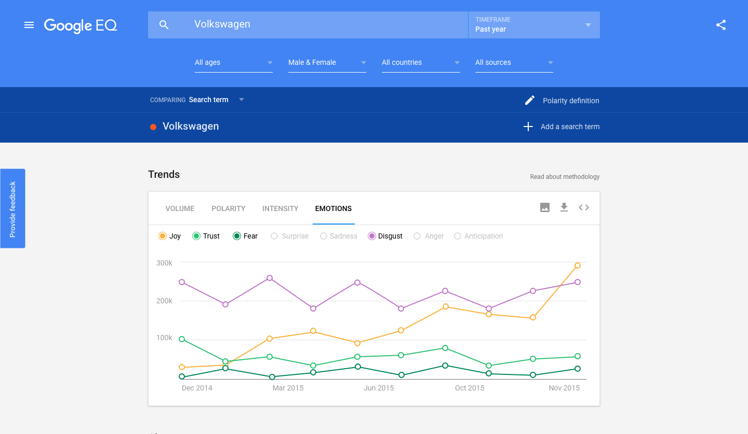Open embed code icon
The image size is (748, 434).
584,207
